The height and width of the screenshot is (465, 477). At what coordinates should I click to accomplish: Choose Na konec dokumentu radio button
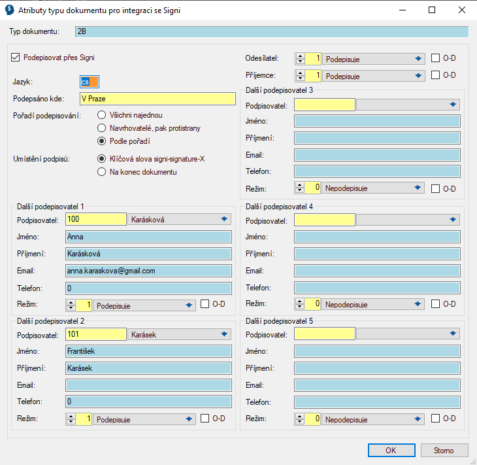(x=101, y=172)
